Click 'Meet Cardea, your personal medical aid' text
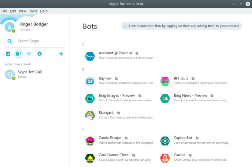Viewport: 252px width, 167px height. point(202,160)
